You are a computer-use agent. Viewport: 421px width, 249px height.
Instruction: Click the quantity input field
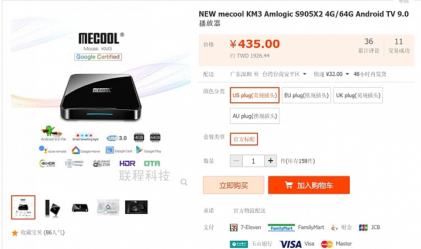click(253, 161)
